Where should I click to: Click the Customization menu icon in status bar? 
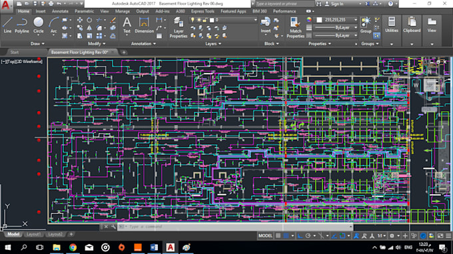(x=448, y=236)
